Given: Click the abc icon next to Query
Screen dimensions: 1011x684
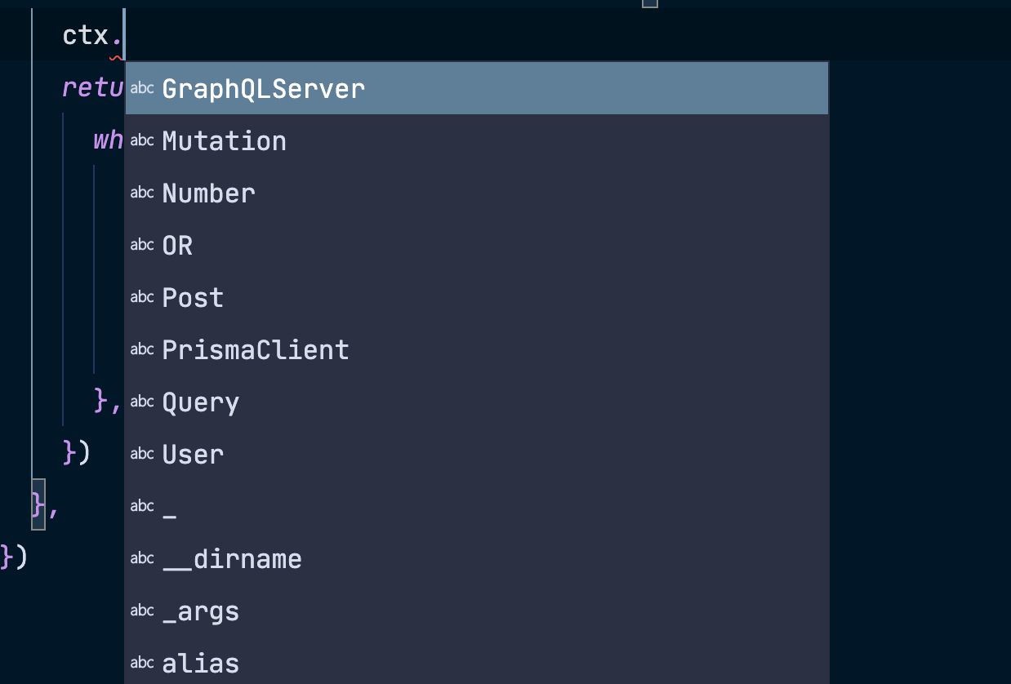Looking at the screenshot, I should coord(142,401).
